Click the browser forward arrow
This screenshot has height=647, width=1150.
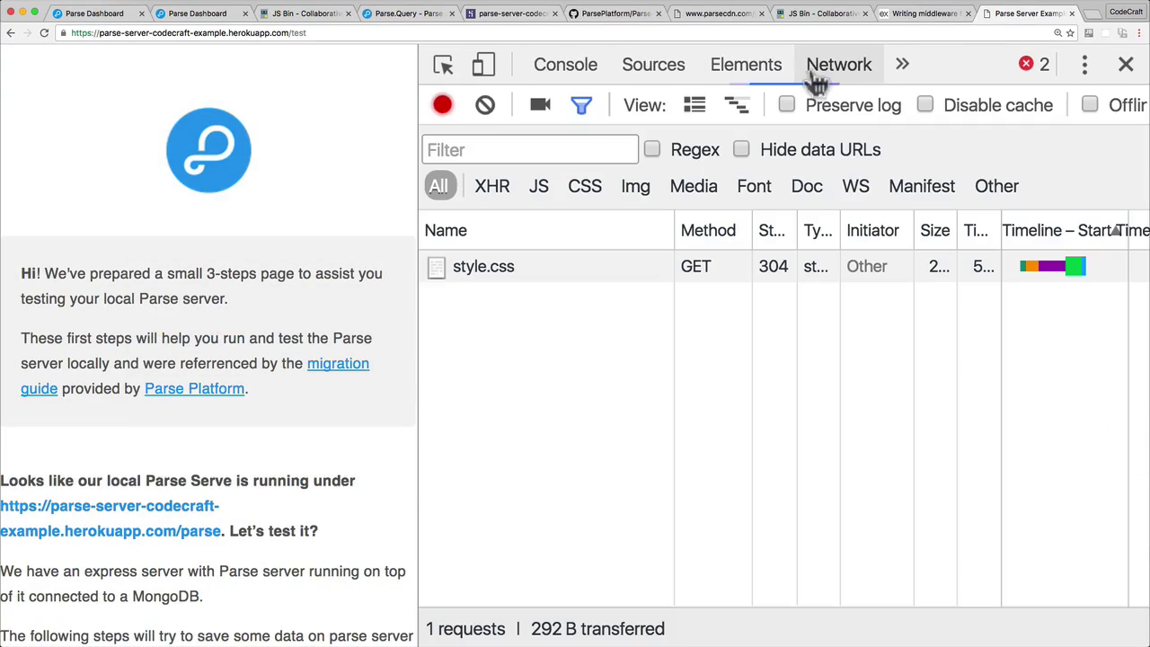(27, 32)
